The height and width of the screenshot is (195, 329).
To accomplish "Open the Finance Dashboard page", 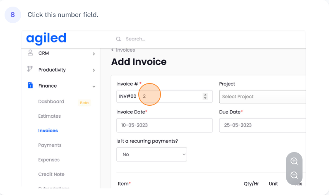I will pos(51,102).
